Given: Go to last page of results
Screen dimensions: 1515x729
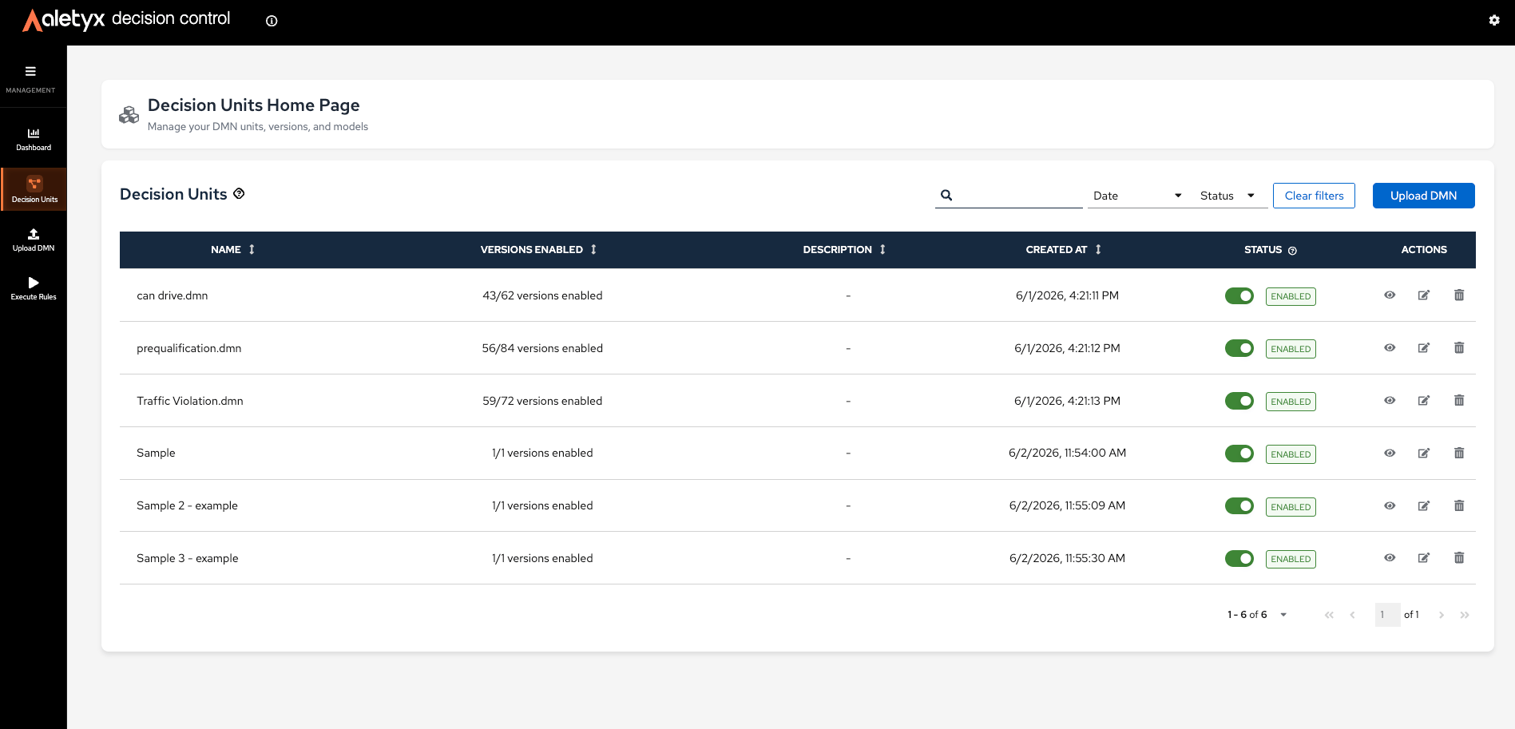Looking at the screenshot, I should [x=1465, y=615].
